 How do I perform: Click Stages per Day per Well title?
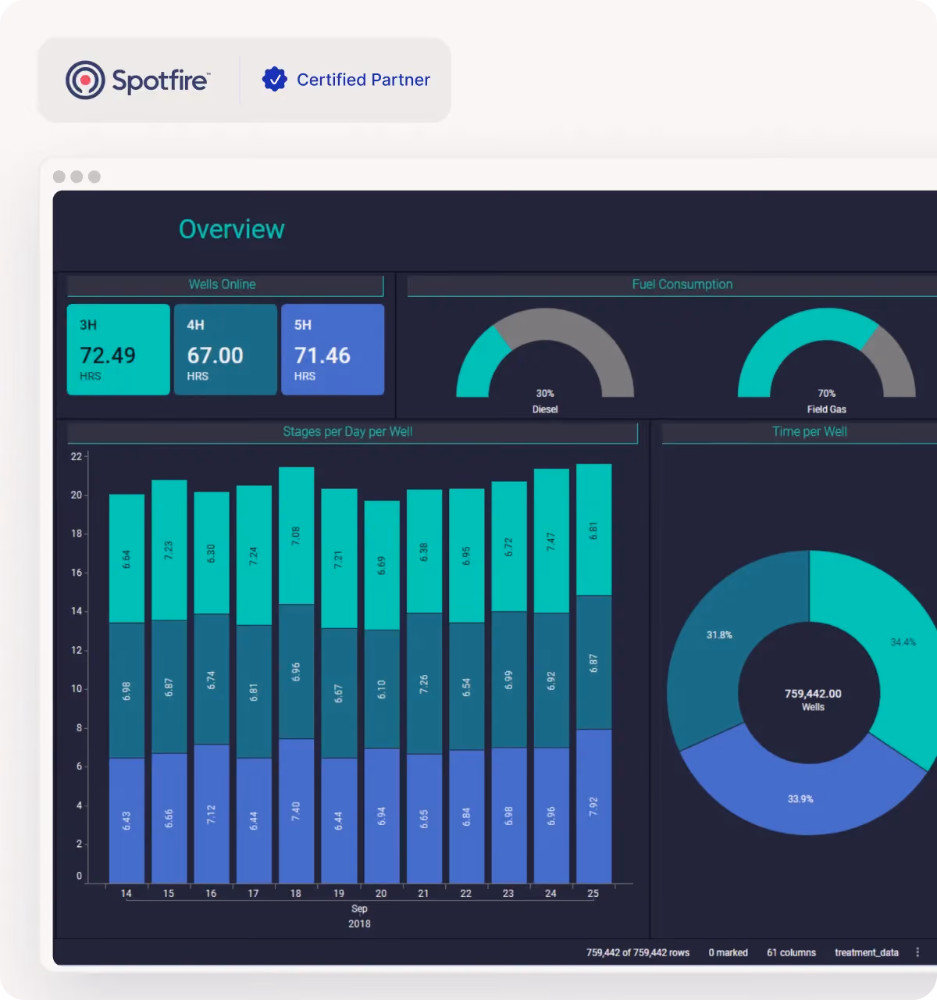tap(347, 431)
